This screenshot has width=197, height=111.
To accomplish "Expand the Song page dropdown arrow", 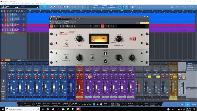I will 188,7.
